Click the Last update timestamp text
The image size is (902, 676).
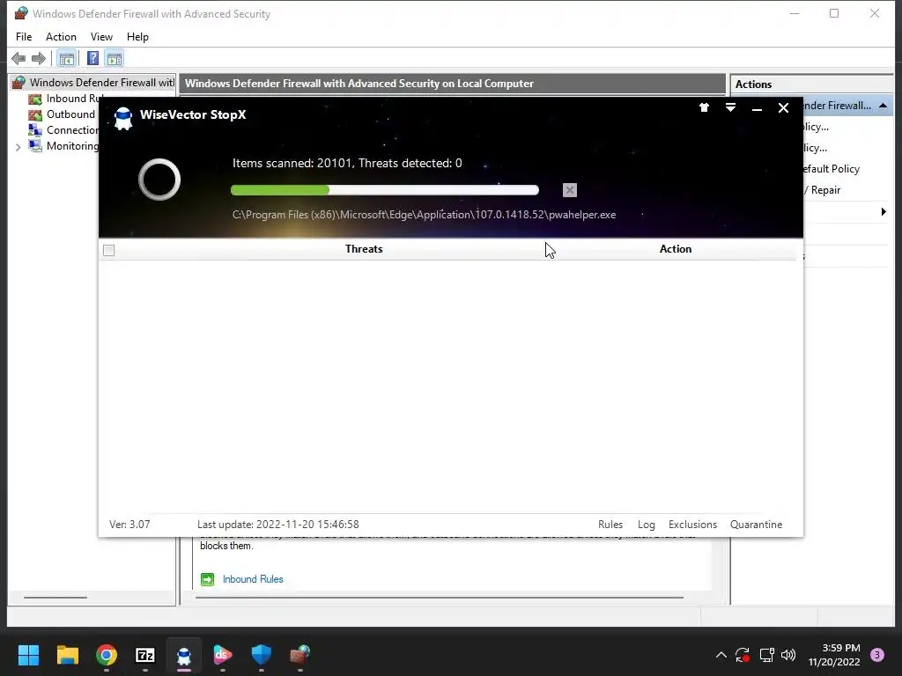[x=277, y=525]
